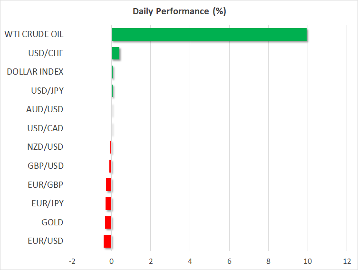Select the USD/CHF green bar

tap(116, 53)
